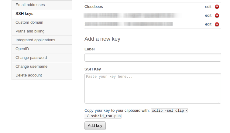Image resolution: width=230 pixels, height=133 pixels.
Task: Open Change username page
Action: 42,66
